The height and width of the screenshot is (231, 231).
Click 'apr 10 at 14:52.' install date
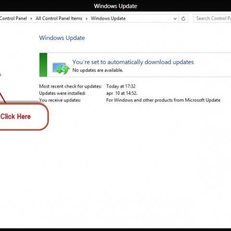[122, 93]
